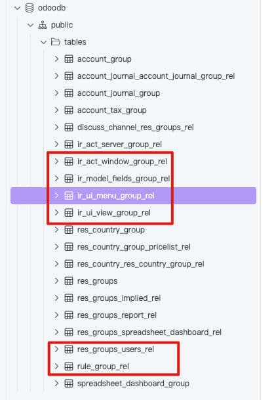Click the spreadsheet_dashboard_group table icon
Image resolution: width=274 pixels, height=400 pixels.
[x=69, y=384]
